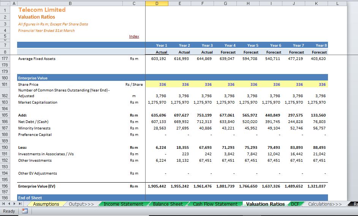Screen dimensions: 358x216
Task: Select Year 1 Share Price cell 336
Action: coord(157,84)
